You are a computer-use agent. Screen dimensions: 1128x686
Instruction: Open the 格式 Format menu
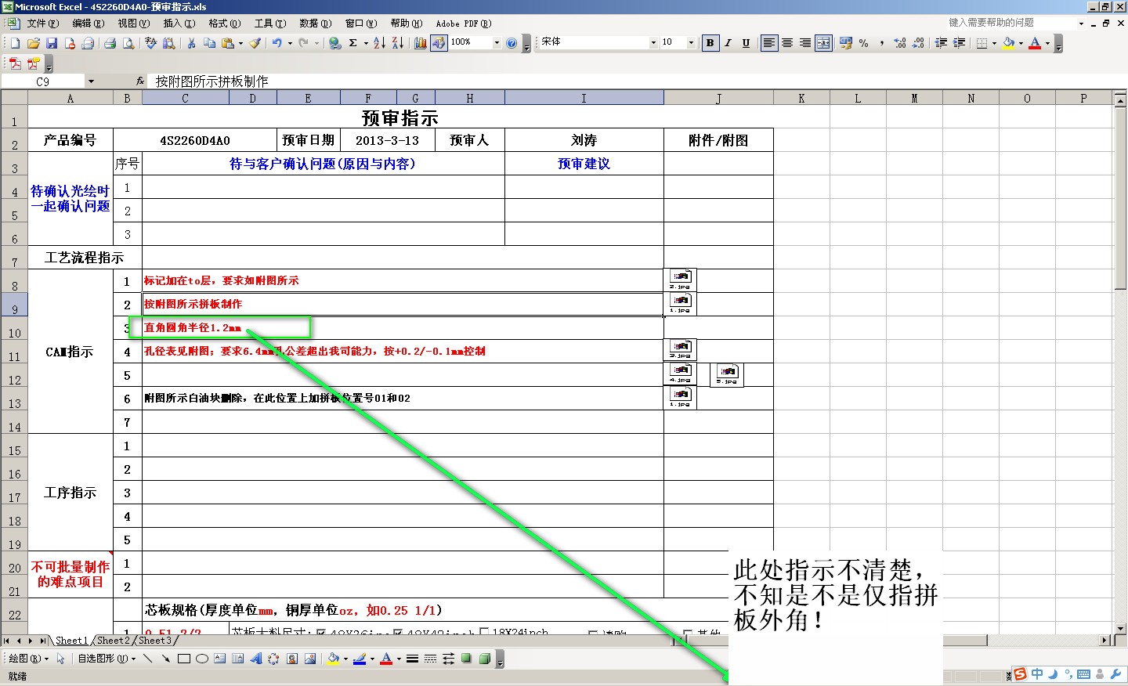(x=224, y=23)
